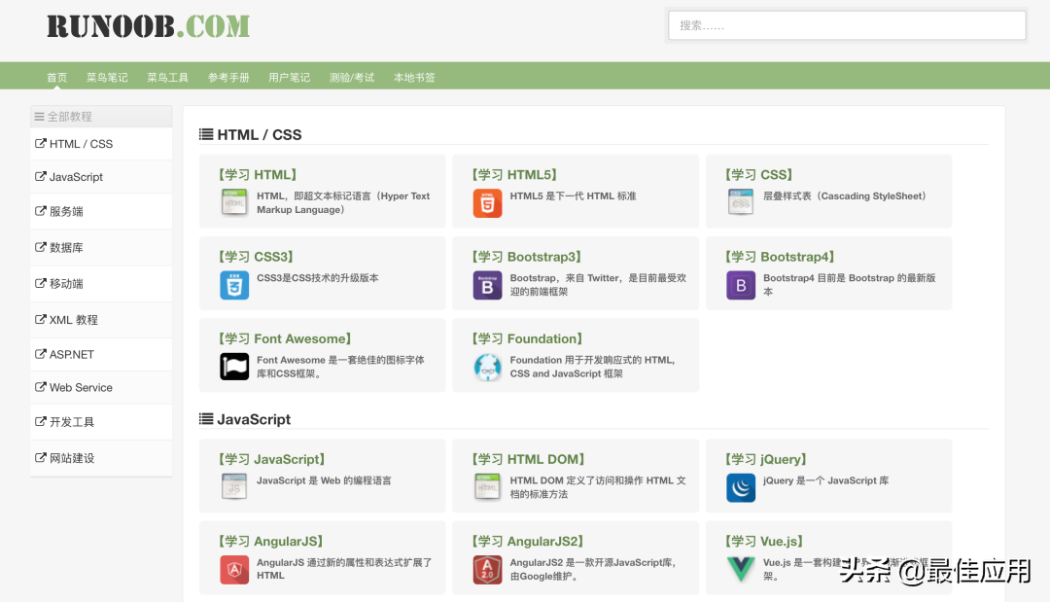Viewport: 1050px width, 602px height.
Task: Open the 菜鸟笔记 navigation tab
Action: [x=107, y=78]
